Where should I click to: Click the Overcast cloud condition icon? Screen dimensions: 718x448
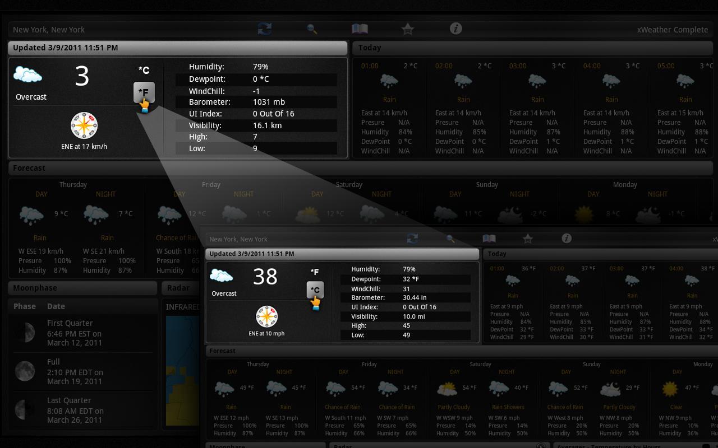pos(27,73)
